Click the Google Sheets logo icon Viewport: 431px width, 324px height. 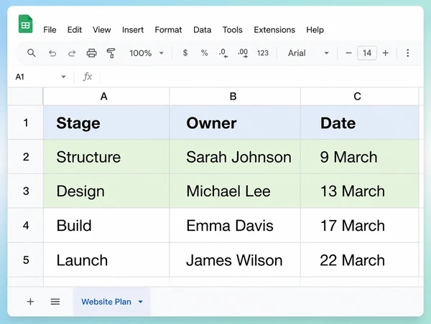point(25,24)
